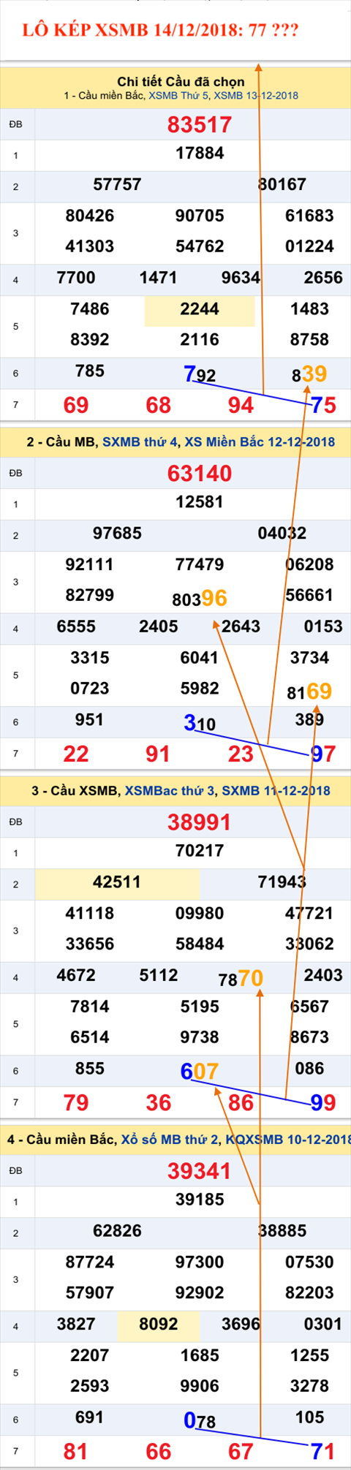Screen dimensions: 351x1470
Task: Select the number 90705
Action: (x=200, y=216)
